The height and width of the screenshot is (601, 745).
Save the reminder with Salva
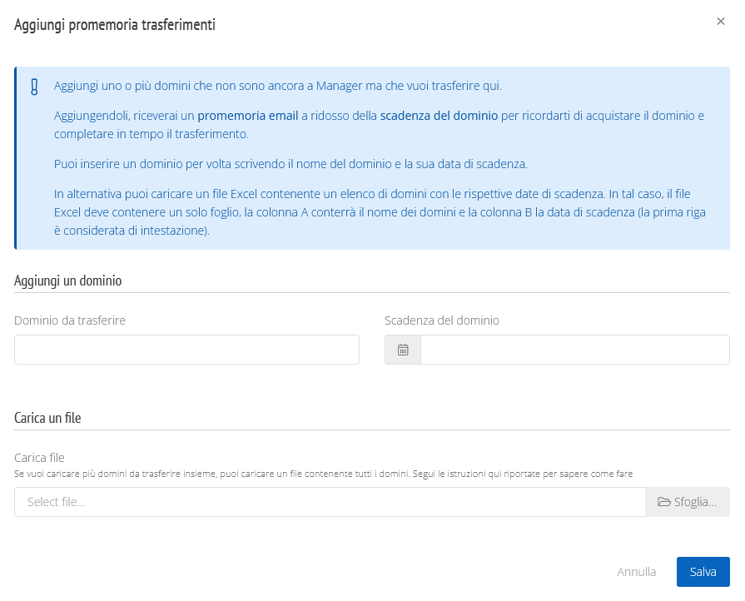(703, 572)
